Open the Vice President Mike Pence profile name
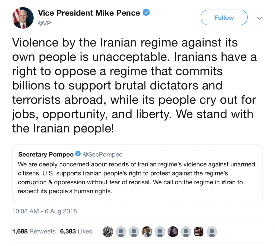The width and height of the screenshot is (275, 246). (x=89, y=13)
